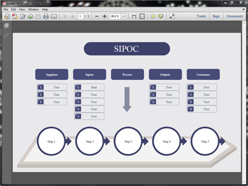Click the down arrow under Process
The width and height of the screenshot is (248, 186).
[127, 99]
